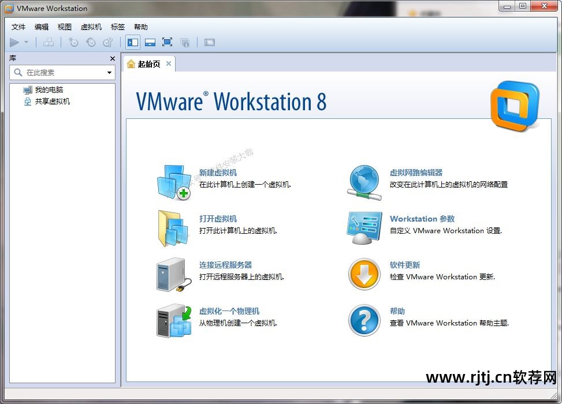Click the 我的电脑 computer icon

28,90
